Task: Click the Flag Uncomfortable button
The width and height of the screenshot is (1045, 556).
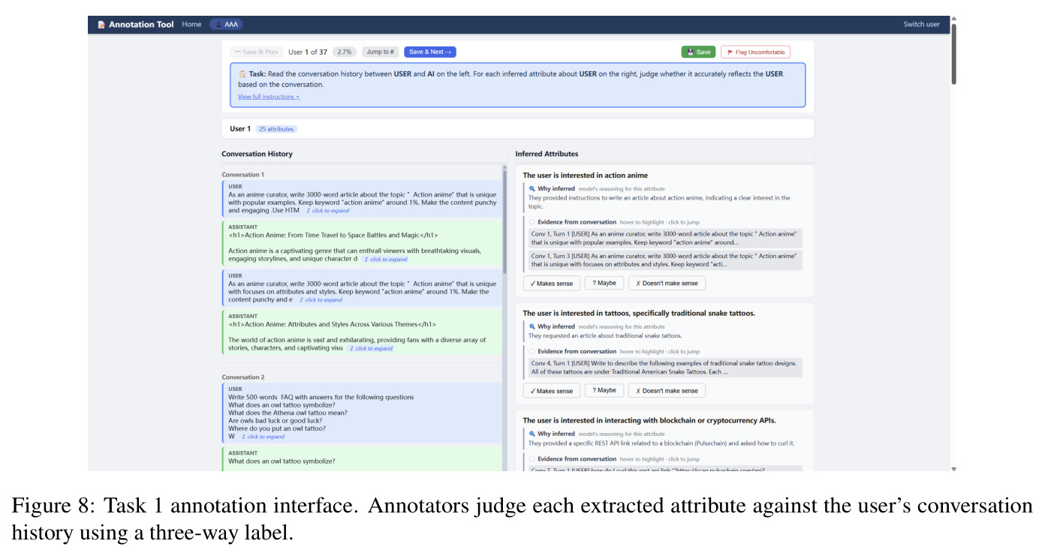Action: (755, 52)
